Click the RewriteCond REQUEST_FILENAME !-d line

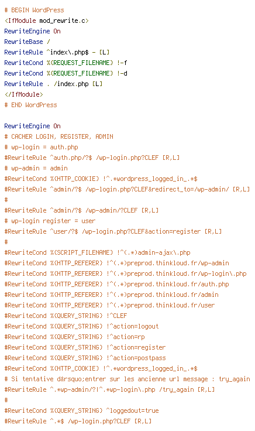pyautogui.click(x=66, y=73)
